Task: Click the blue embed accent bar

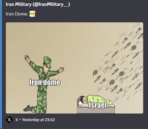Action: 1,64
